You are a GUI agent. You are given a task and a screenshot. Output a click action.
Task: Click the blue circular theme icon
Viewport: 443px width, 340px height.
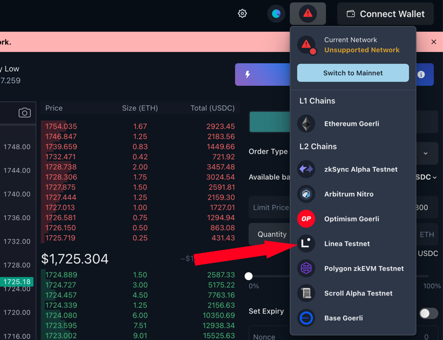coord(276,14)
